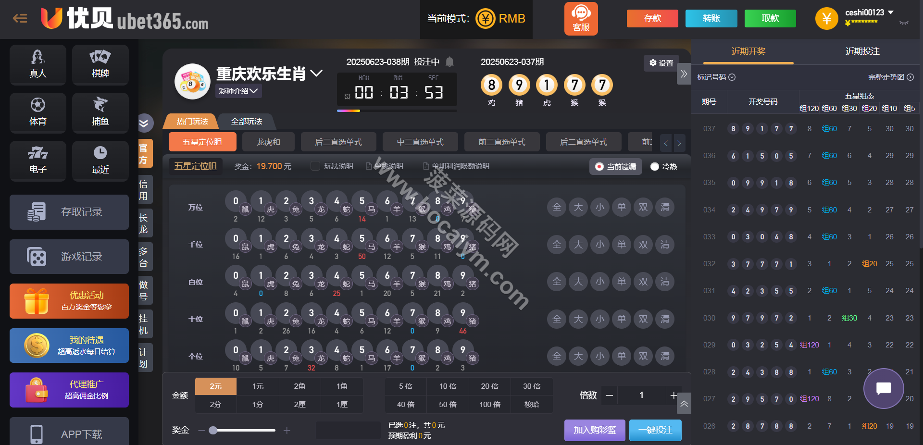The image size is (923, 445).
Task: Switch to 全部玩法 tab
Action: tap(247, 122)
